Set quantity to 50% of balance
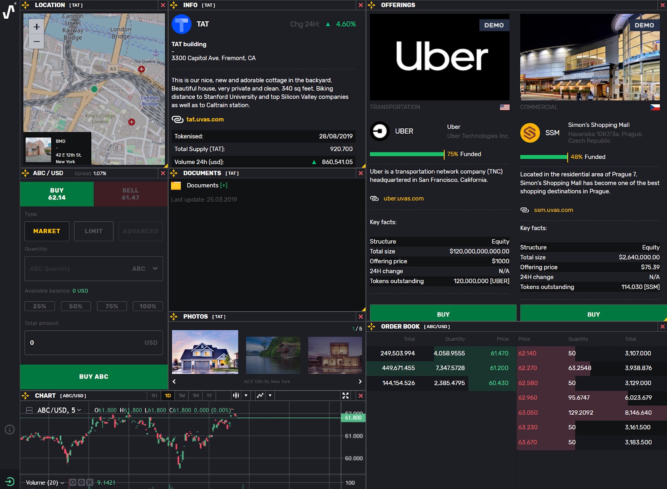 pyautogui.click(x=75, y=306)
